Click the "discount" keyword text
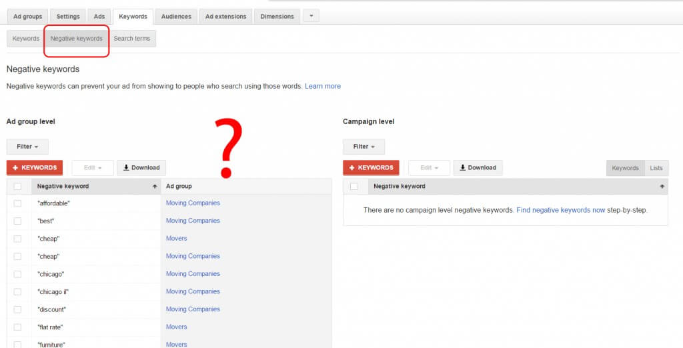The image size is (683, 348). [x=51, y=310]
